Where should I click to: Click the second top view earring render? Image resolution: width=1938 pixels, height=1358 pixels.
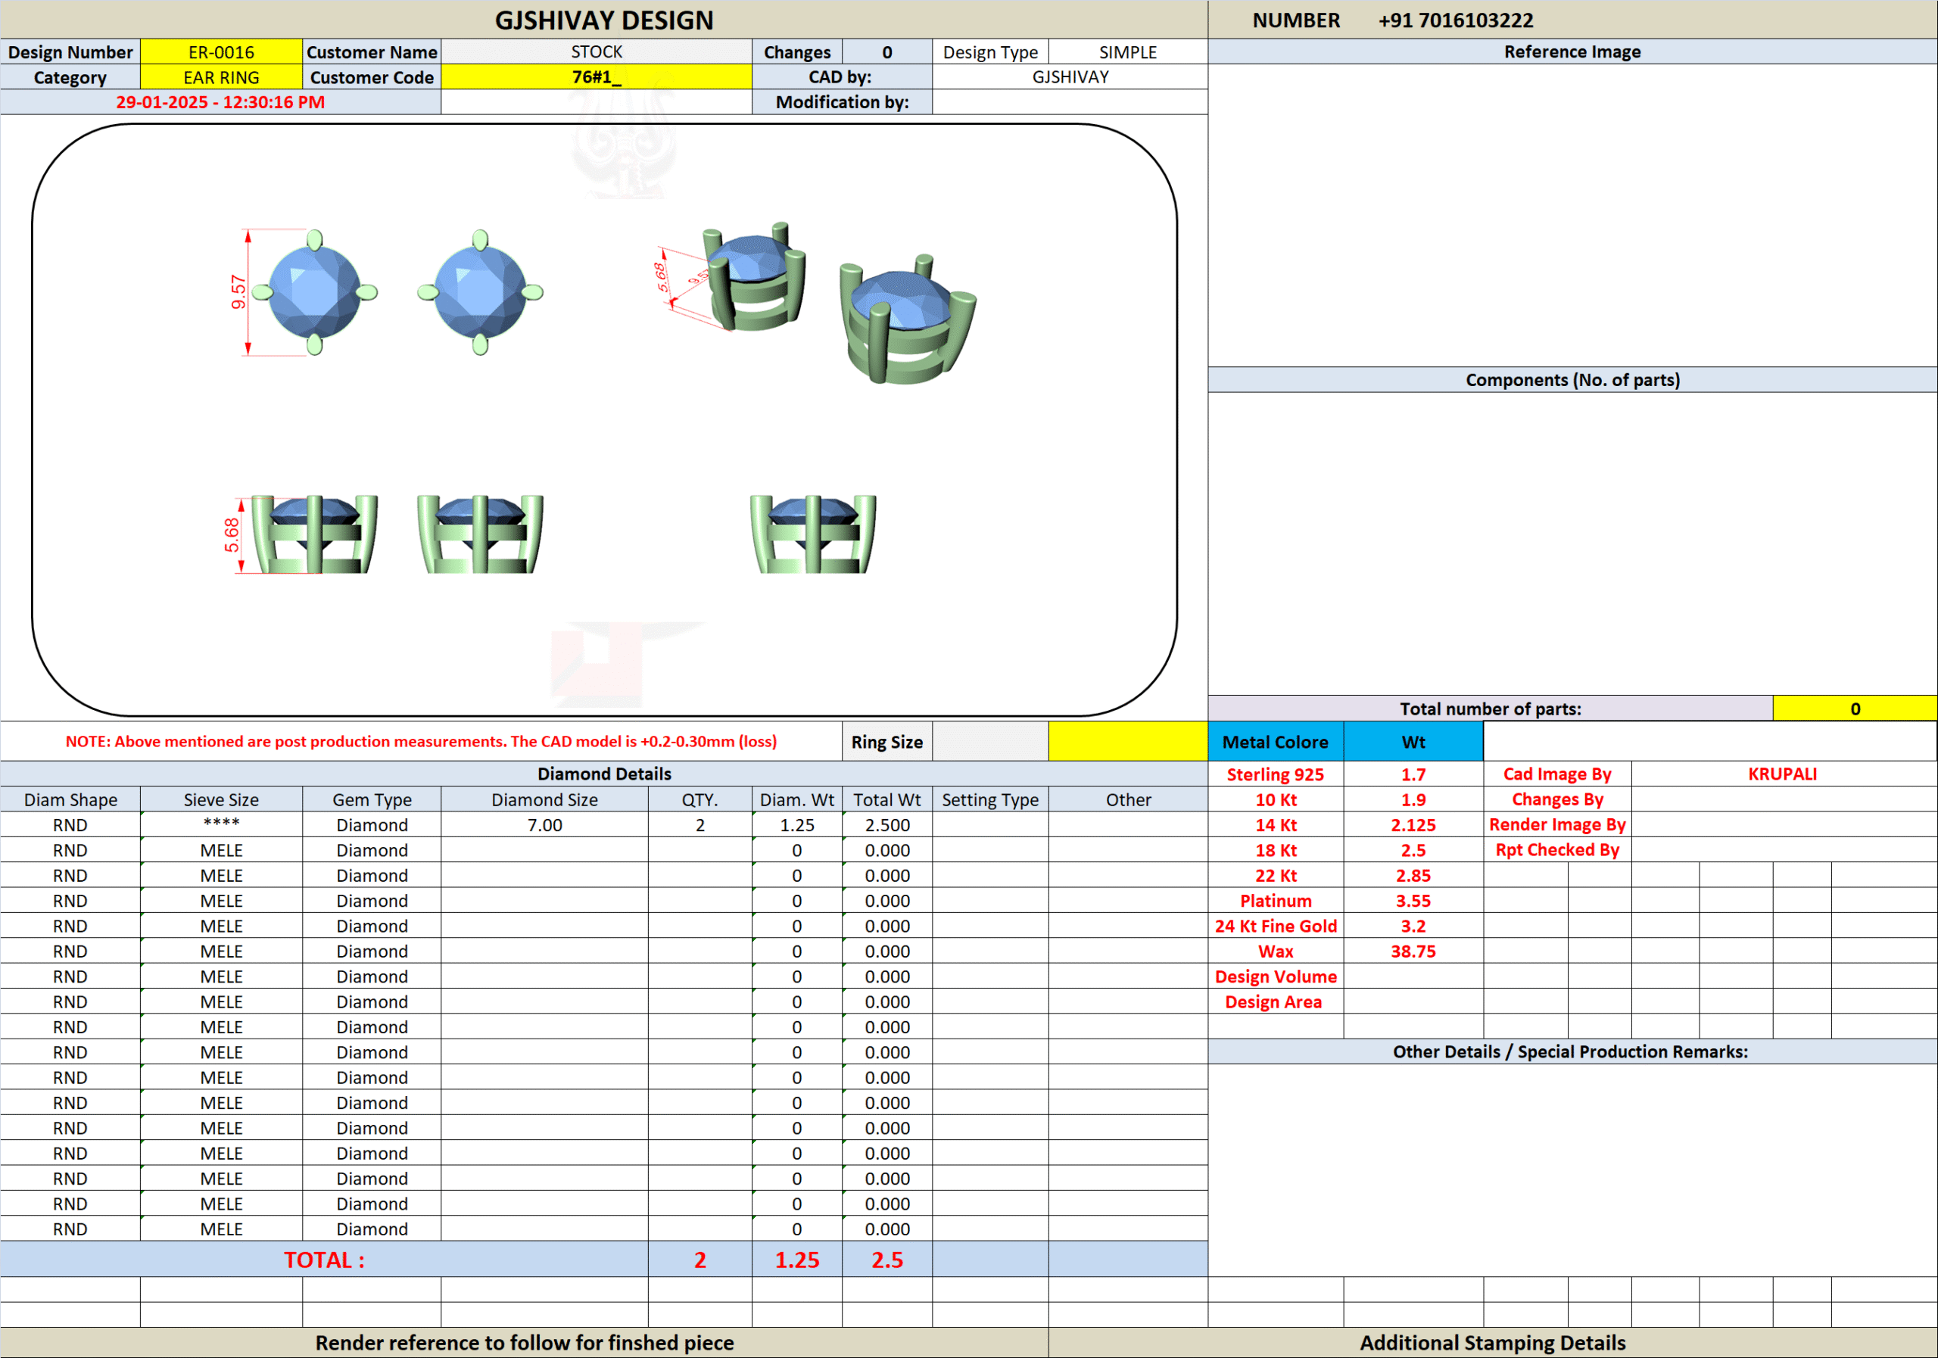coord(480,292)
